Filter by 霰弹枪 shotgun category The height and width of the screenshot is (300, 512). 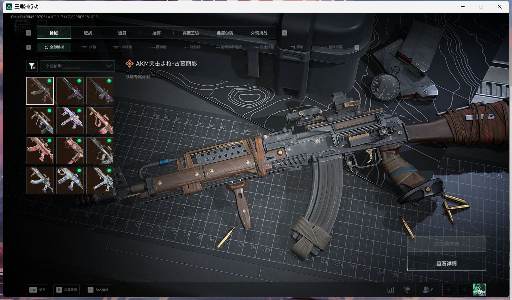[157, 47]
